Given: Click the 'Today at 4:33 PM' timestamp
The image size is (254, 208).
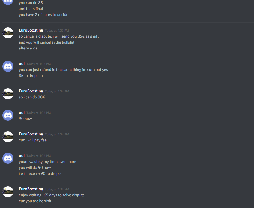Looking at the screenshot, I should click(57, 30).
